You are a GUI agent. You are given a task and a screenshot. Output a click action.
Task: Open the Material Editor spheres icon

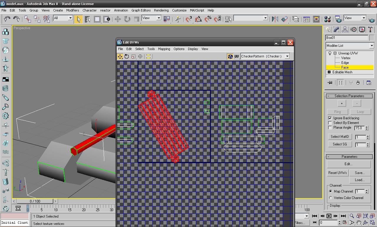tap(327, 19)
